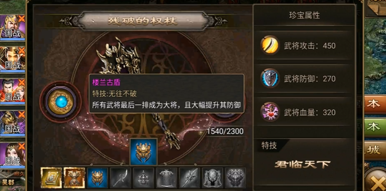Select the greyed-out helmet icon
386x191 pixels.
coord(212,178)
